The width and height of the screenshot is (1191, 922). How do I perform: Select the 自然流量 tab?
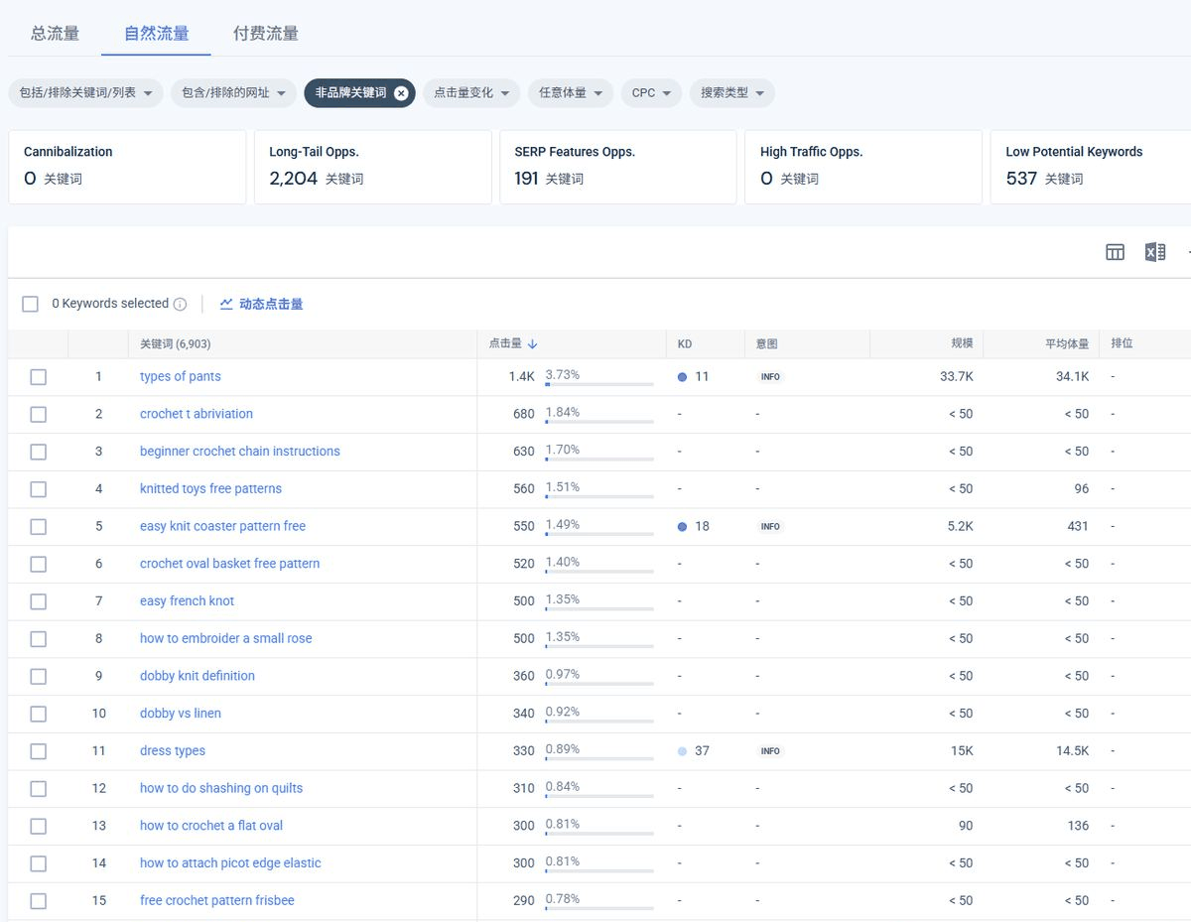tap(156, 33)
